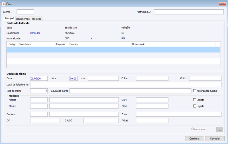
Task: Click the Óbito window app icon
Action: (3, 4)
